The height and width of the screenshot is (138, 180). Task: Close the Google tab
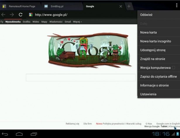pos(121,6)
